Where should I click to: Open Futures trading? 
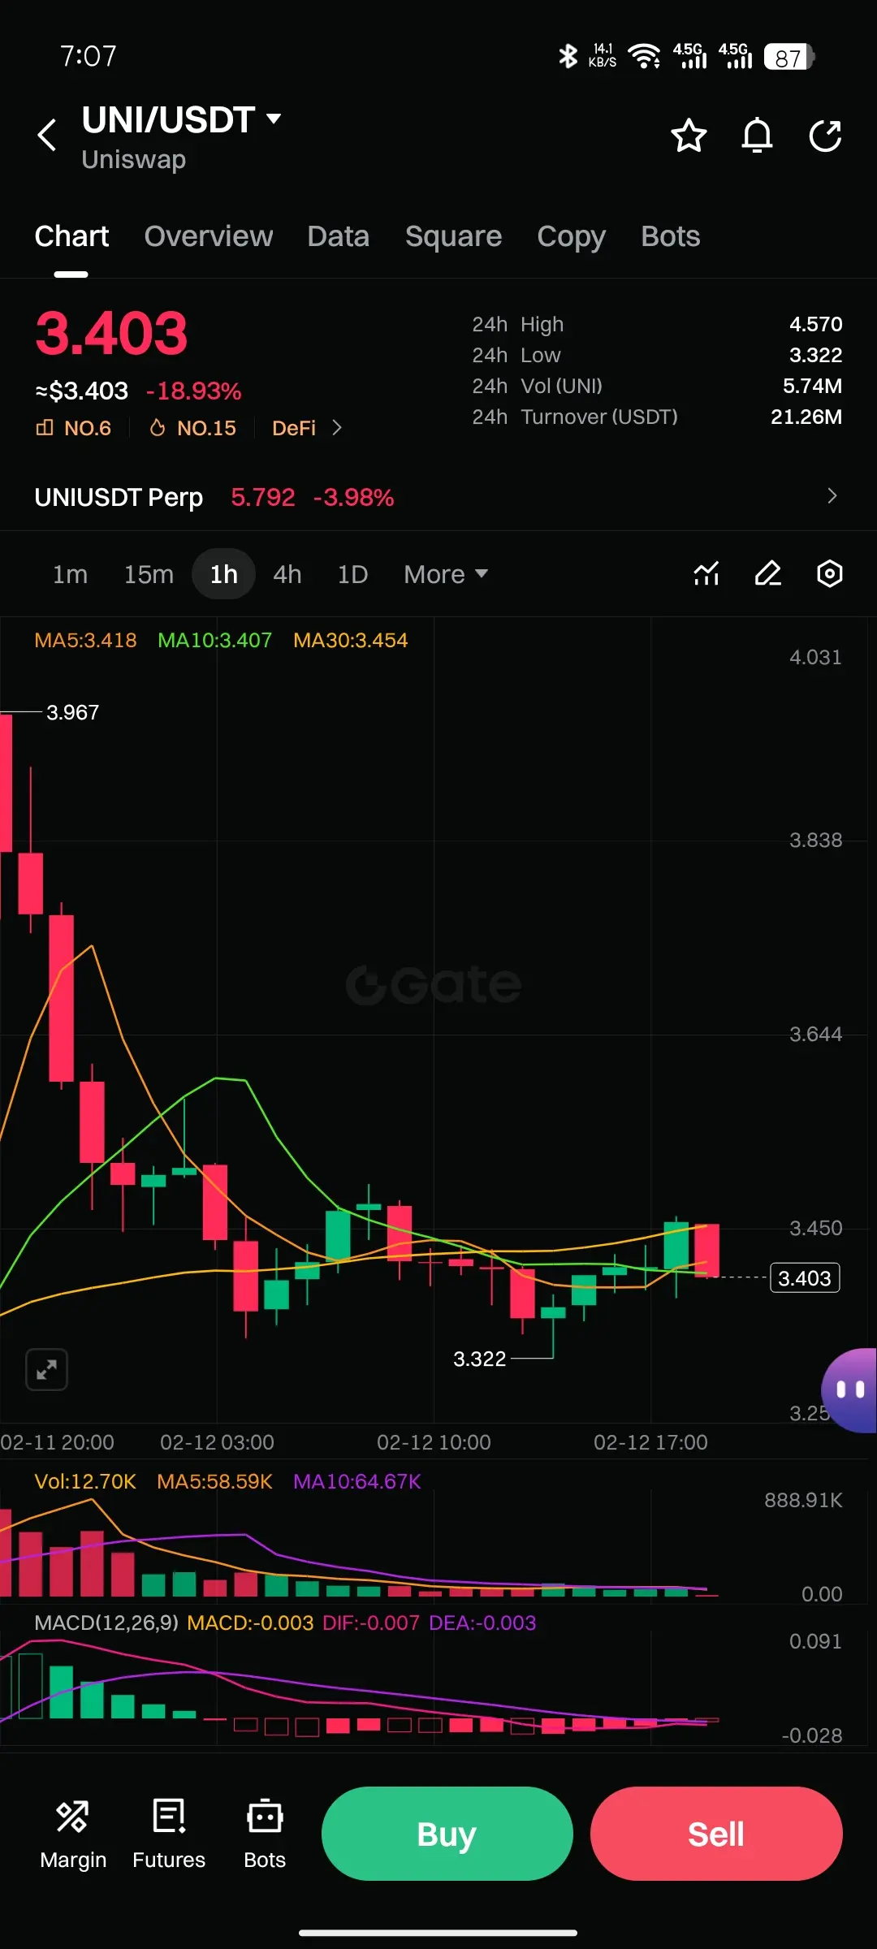click(x=169, y=1834)
